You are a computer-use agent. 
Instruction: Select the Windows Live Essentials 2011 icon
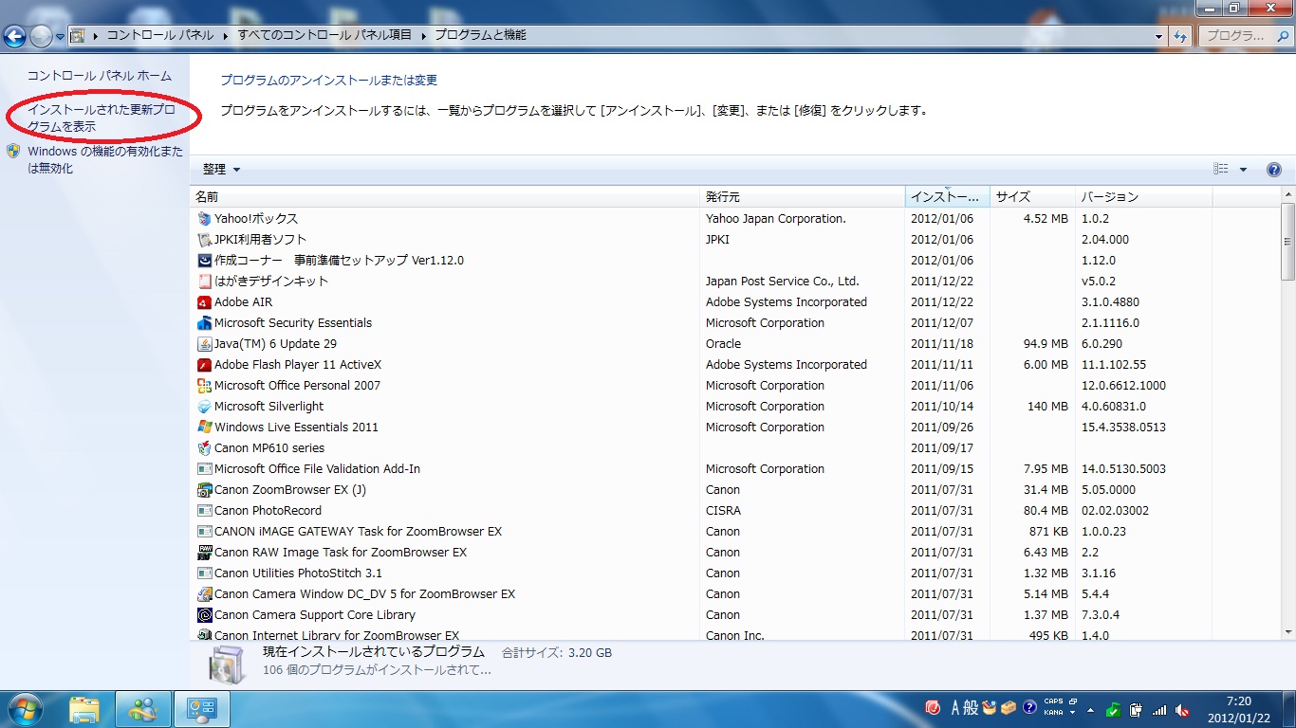click(204, 428)
